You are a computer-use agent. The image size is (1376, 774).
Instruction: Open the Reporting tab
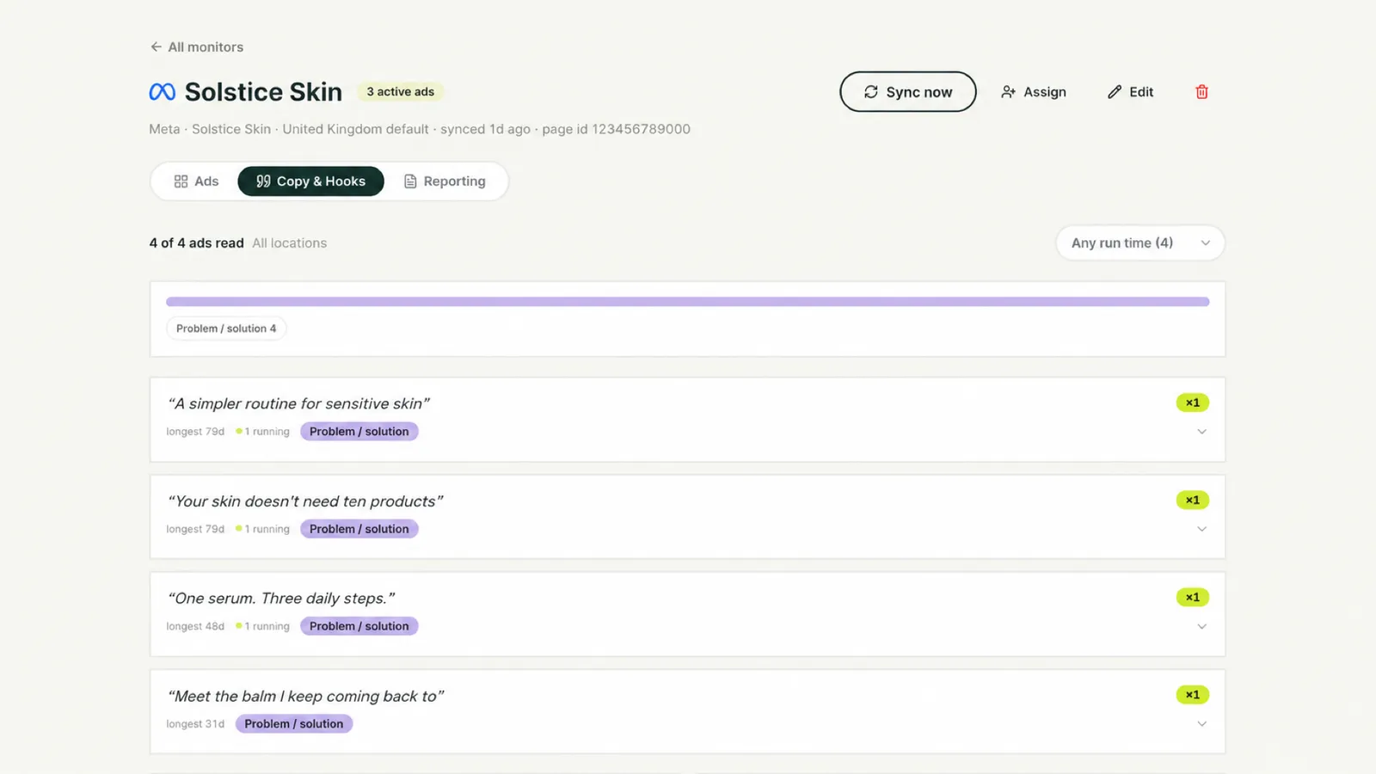tap(445, 181)
